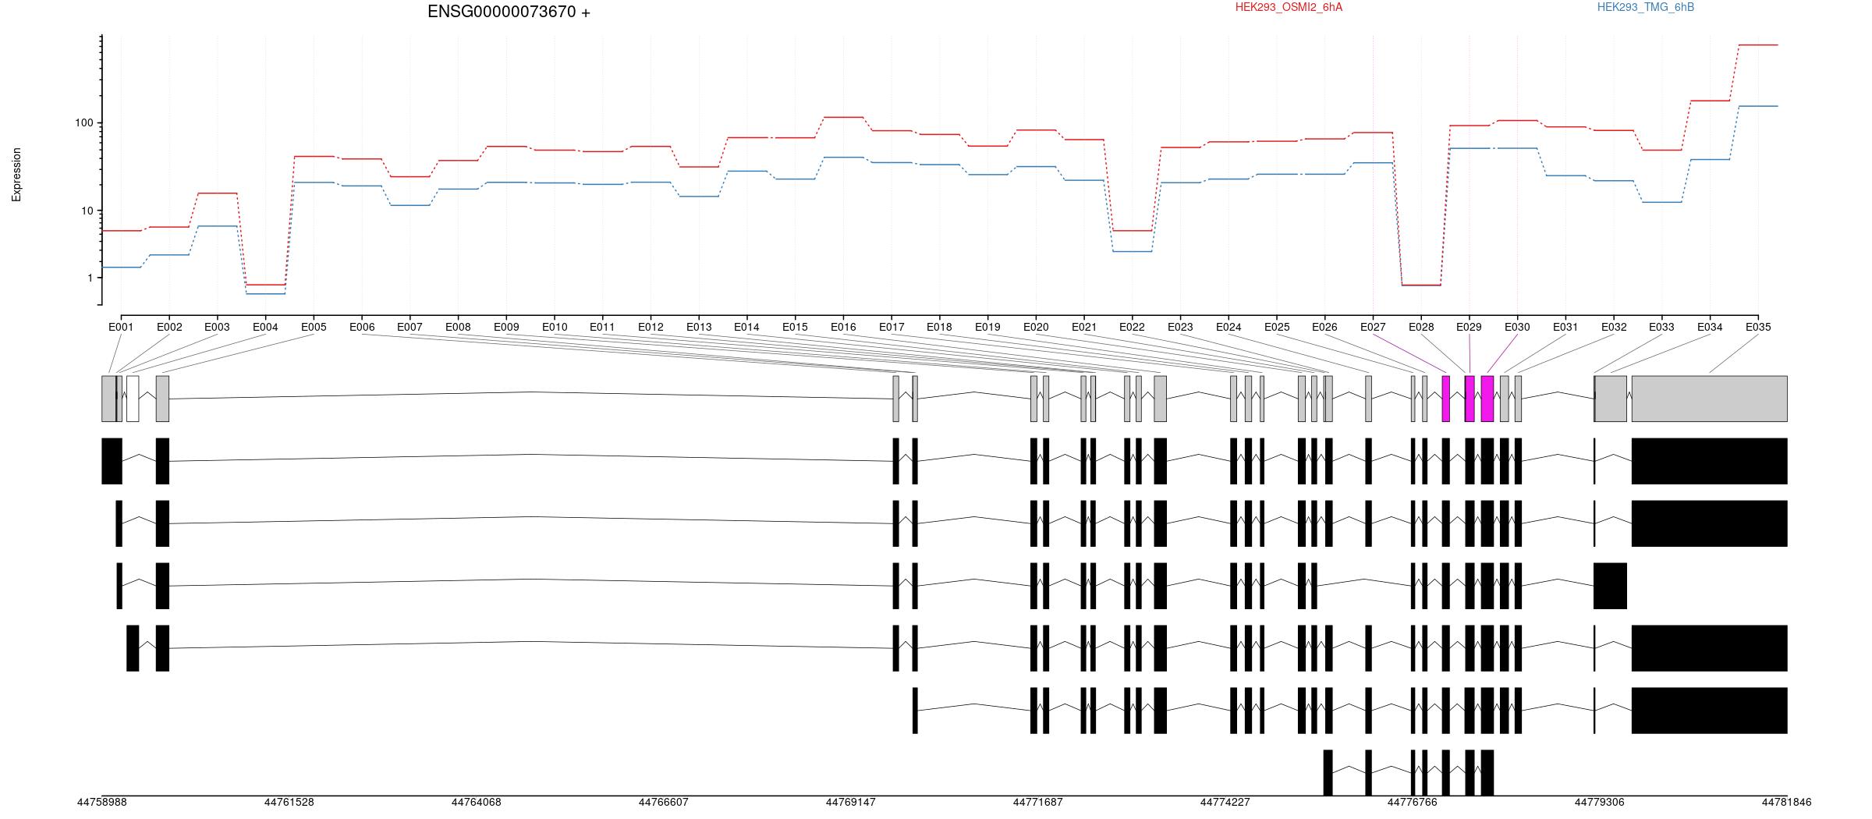Click genomic coordinate 44761528
This screenshot has width=1872, height=819.
(289, 802)
